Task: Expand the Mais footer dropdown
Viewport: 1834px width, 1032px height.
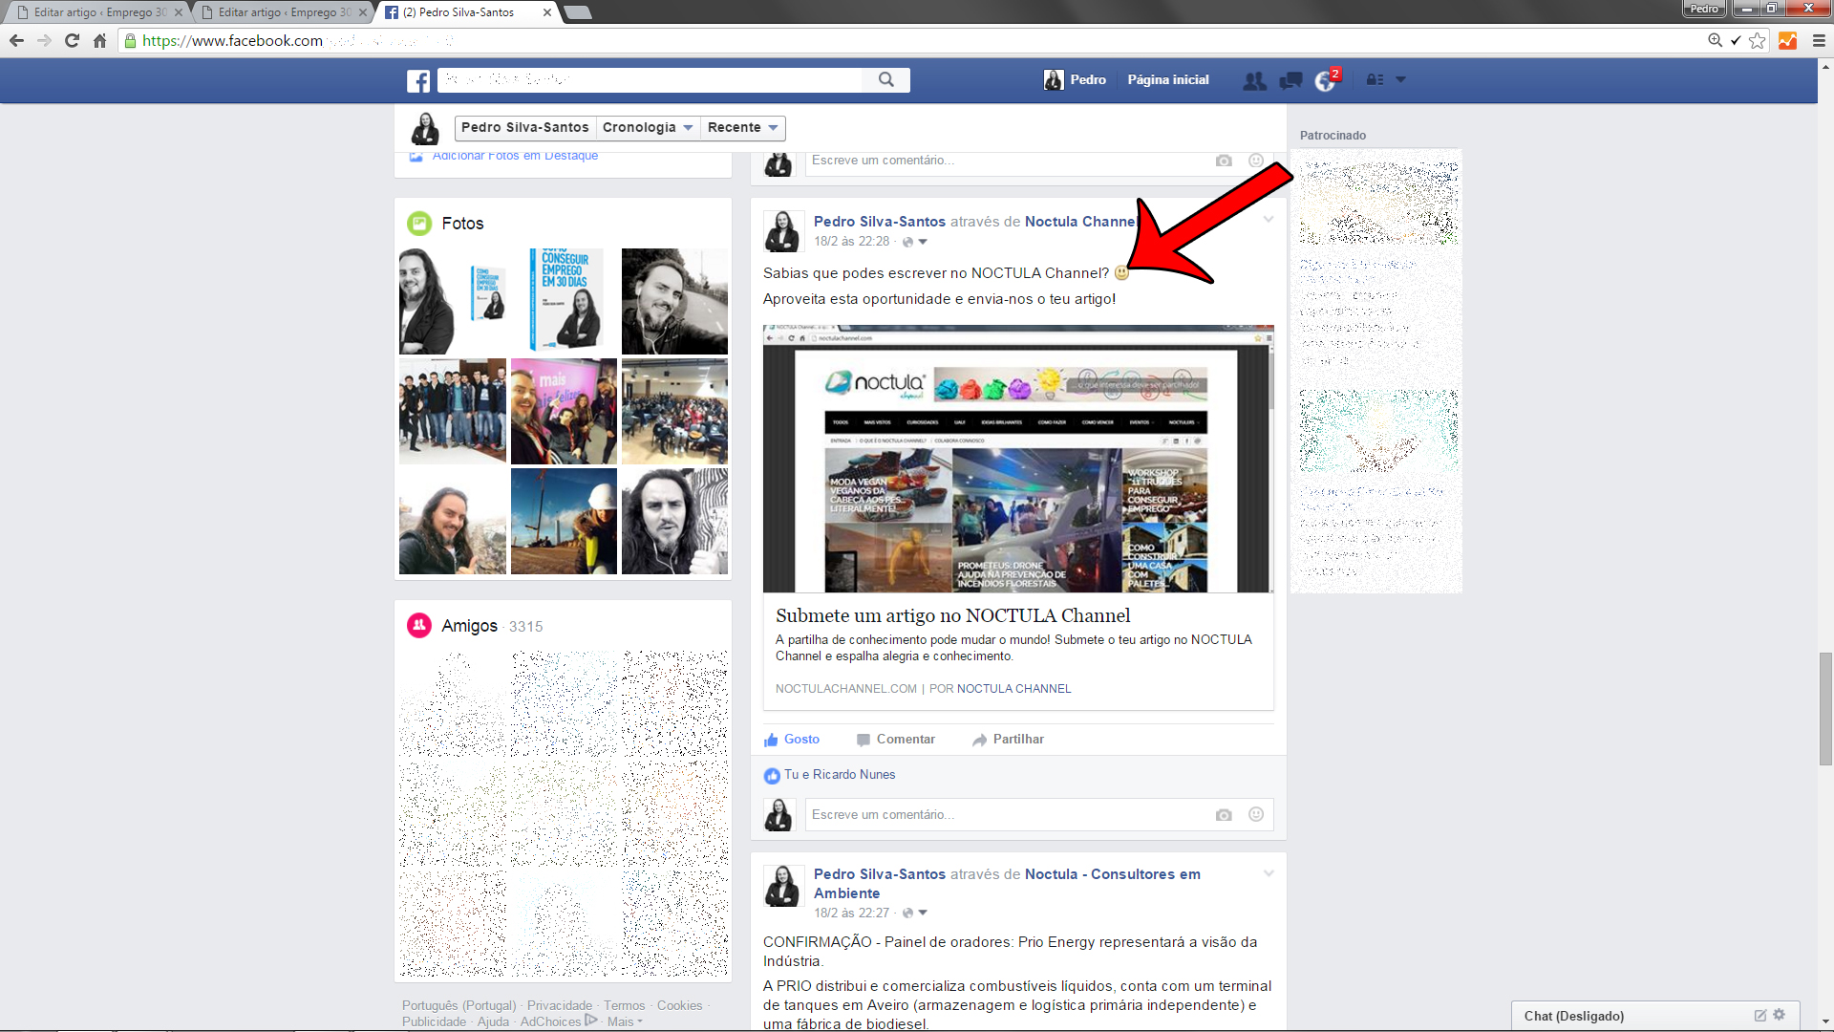Action: [625, 1022]
